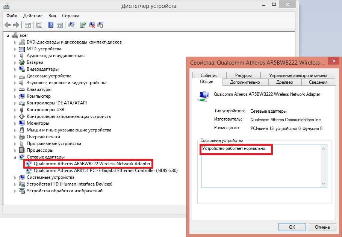
Task: Click the Видеоадаптеры display icon
Action: point(21,69)
